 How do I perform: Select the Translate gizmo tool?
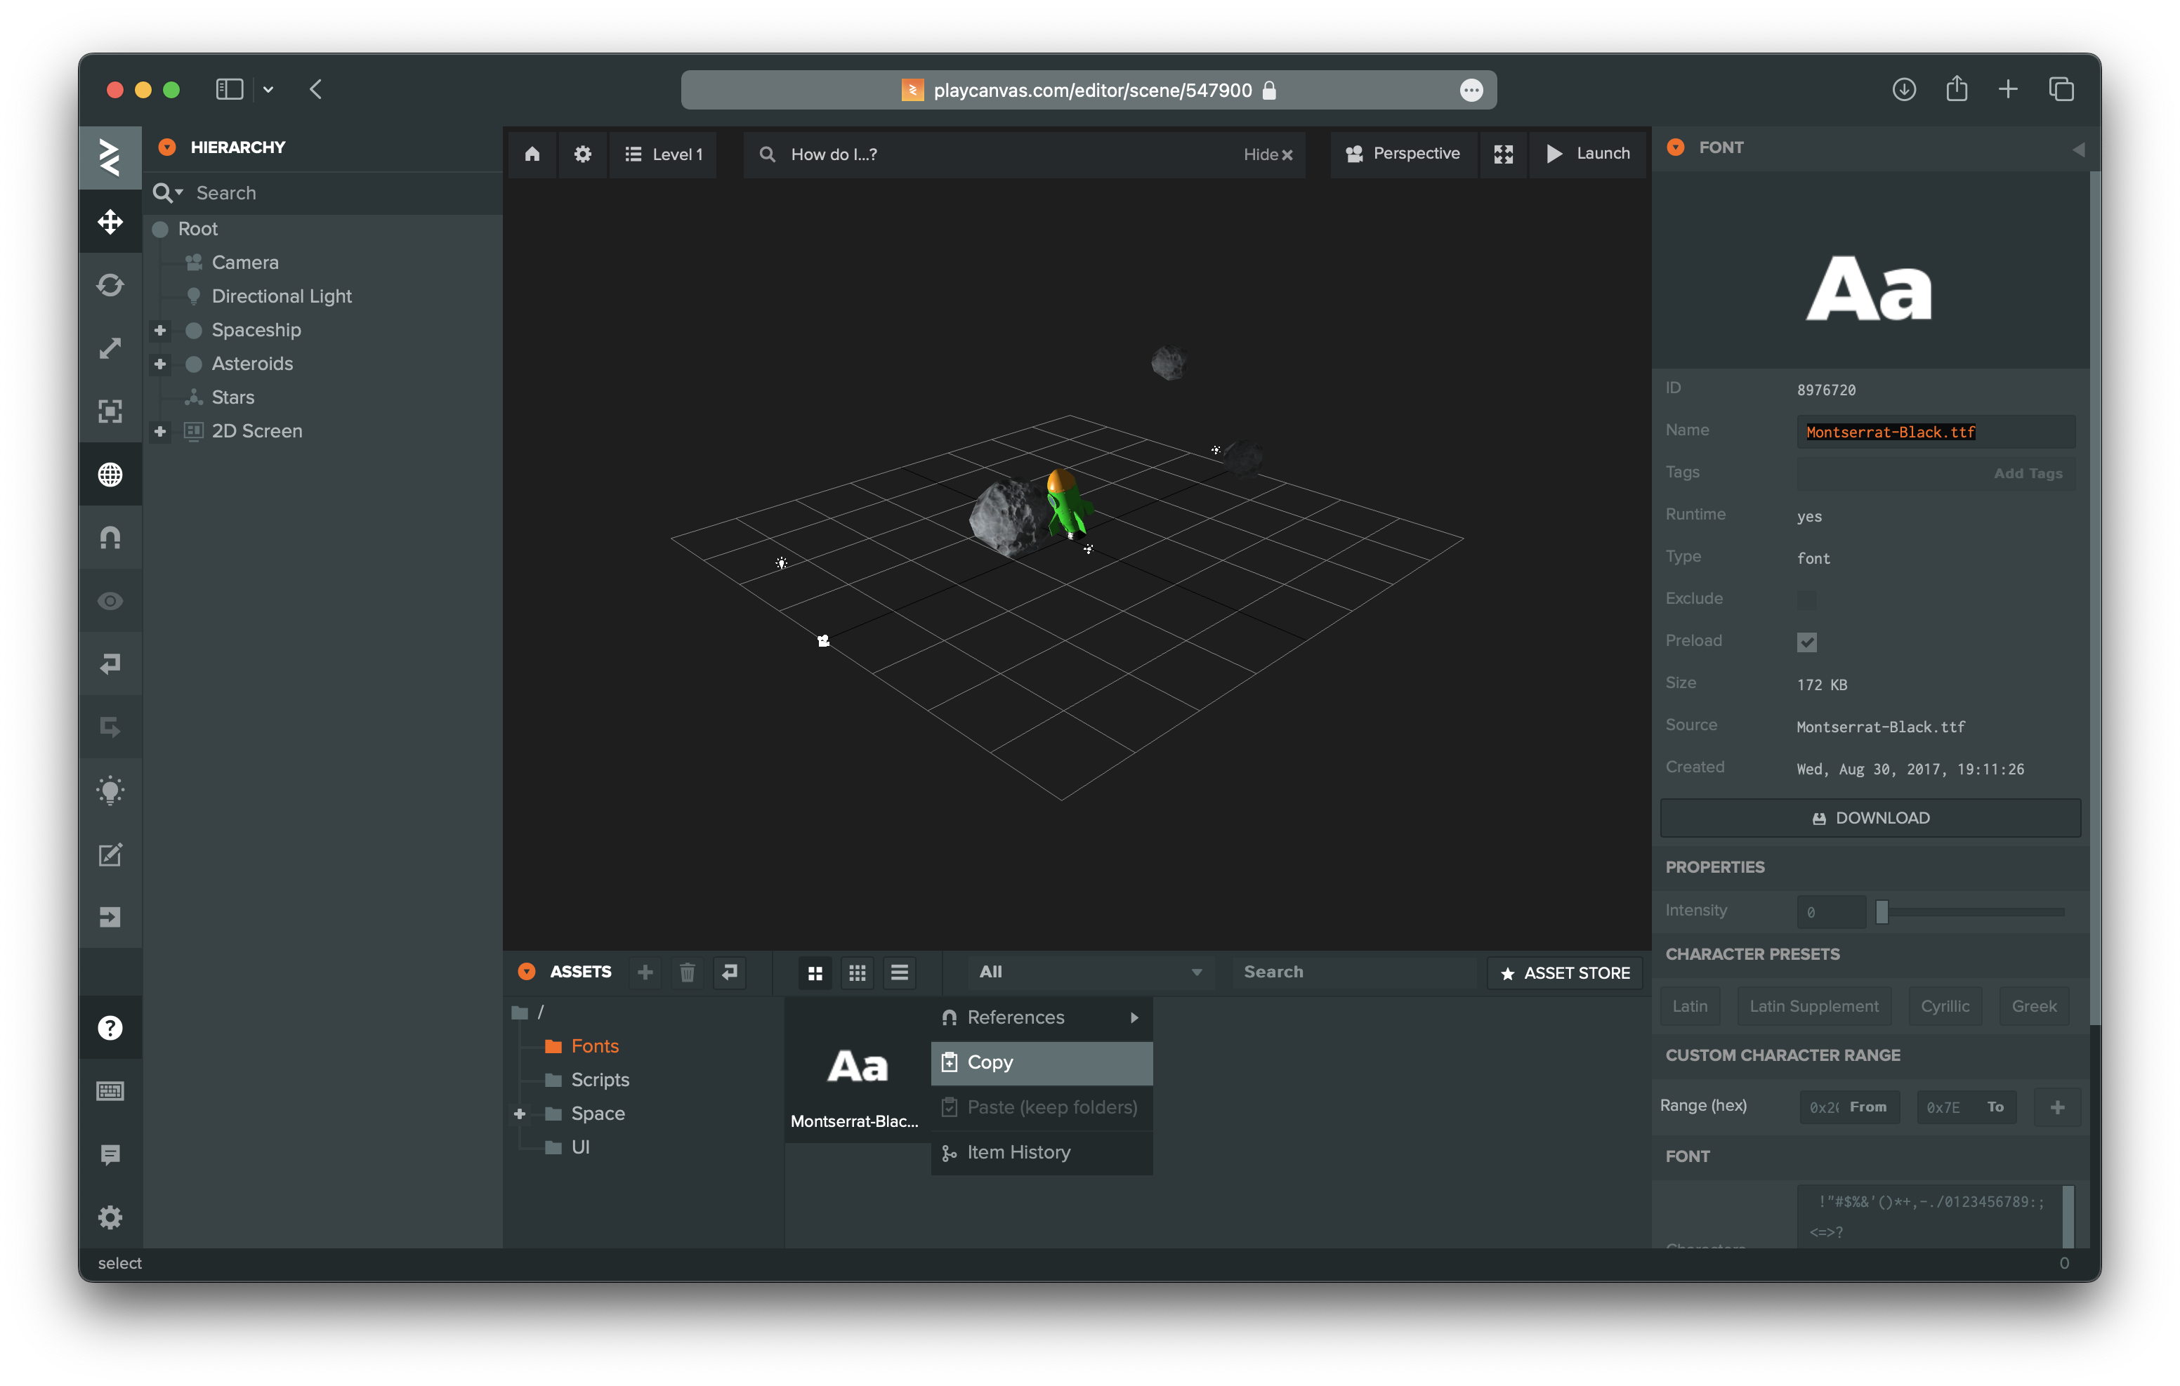click(110, 222)
